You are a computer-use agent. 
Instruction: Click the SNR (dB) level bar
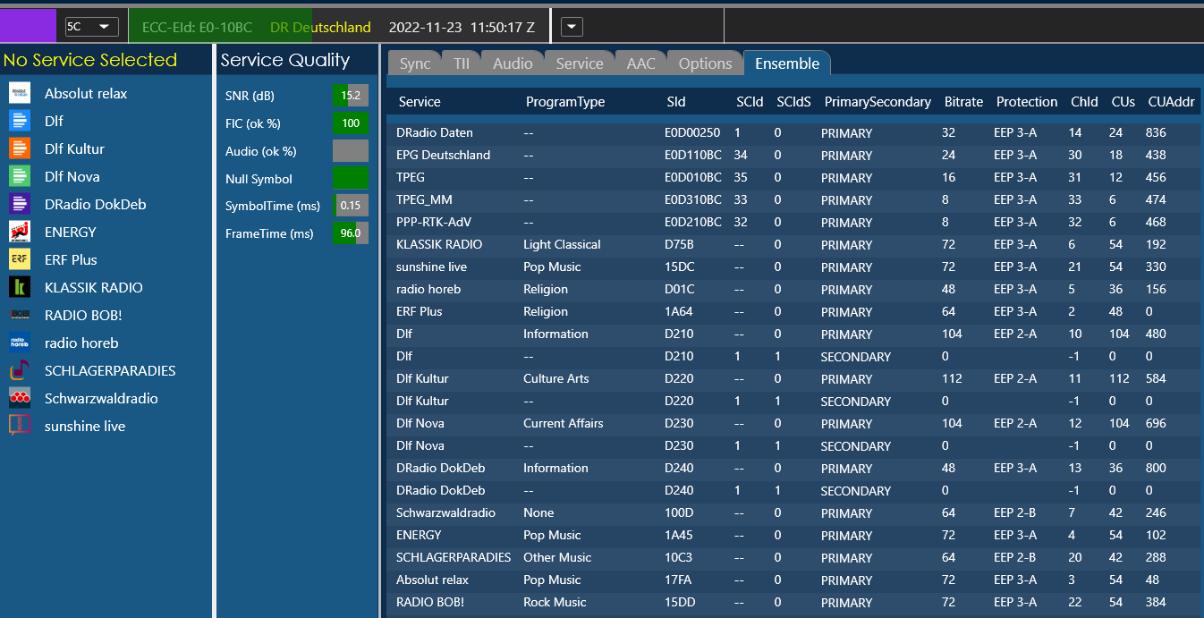(350, 96)
